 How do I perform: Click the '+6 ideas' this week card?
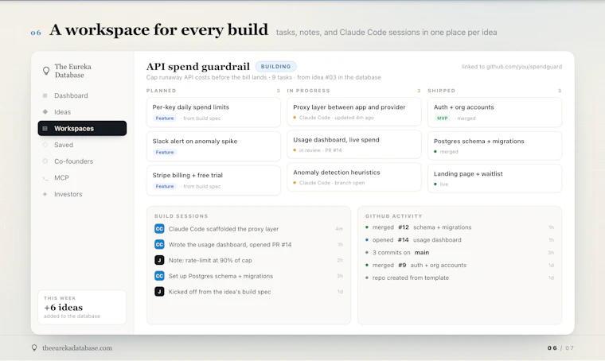coord(82,307)
